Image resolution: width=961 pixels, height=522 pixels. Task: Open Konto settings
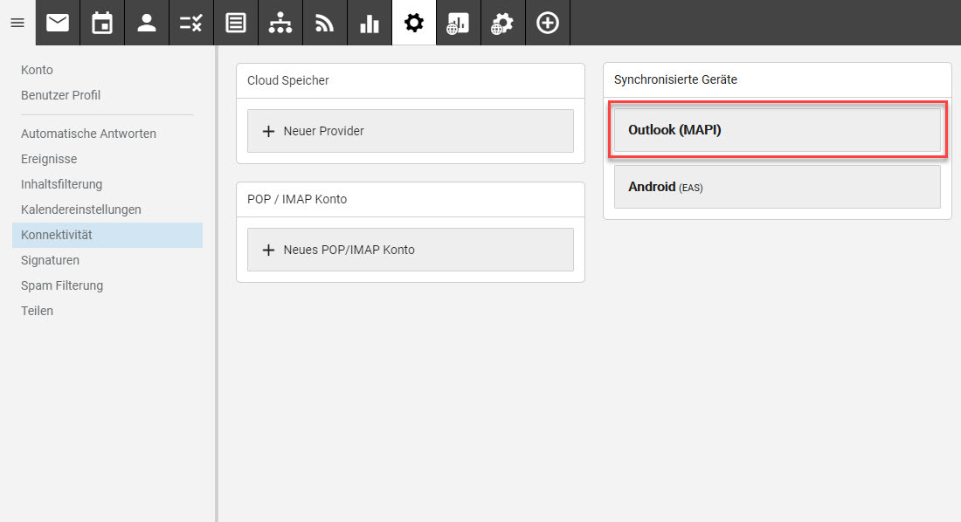pyautogui.click(x=37, y=70)
